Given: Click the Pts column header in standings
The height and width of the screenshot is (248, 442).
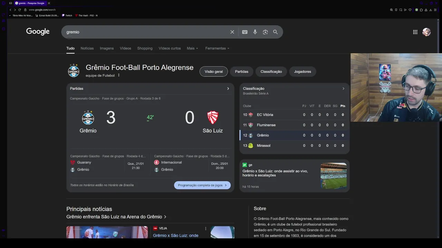Looking at the screenshot, I should (343, 106).
